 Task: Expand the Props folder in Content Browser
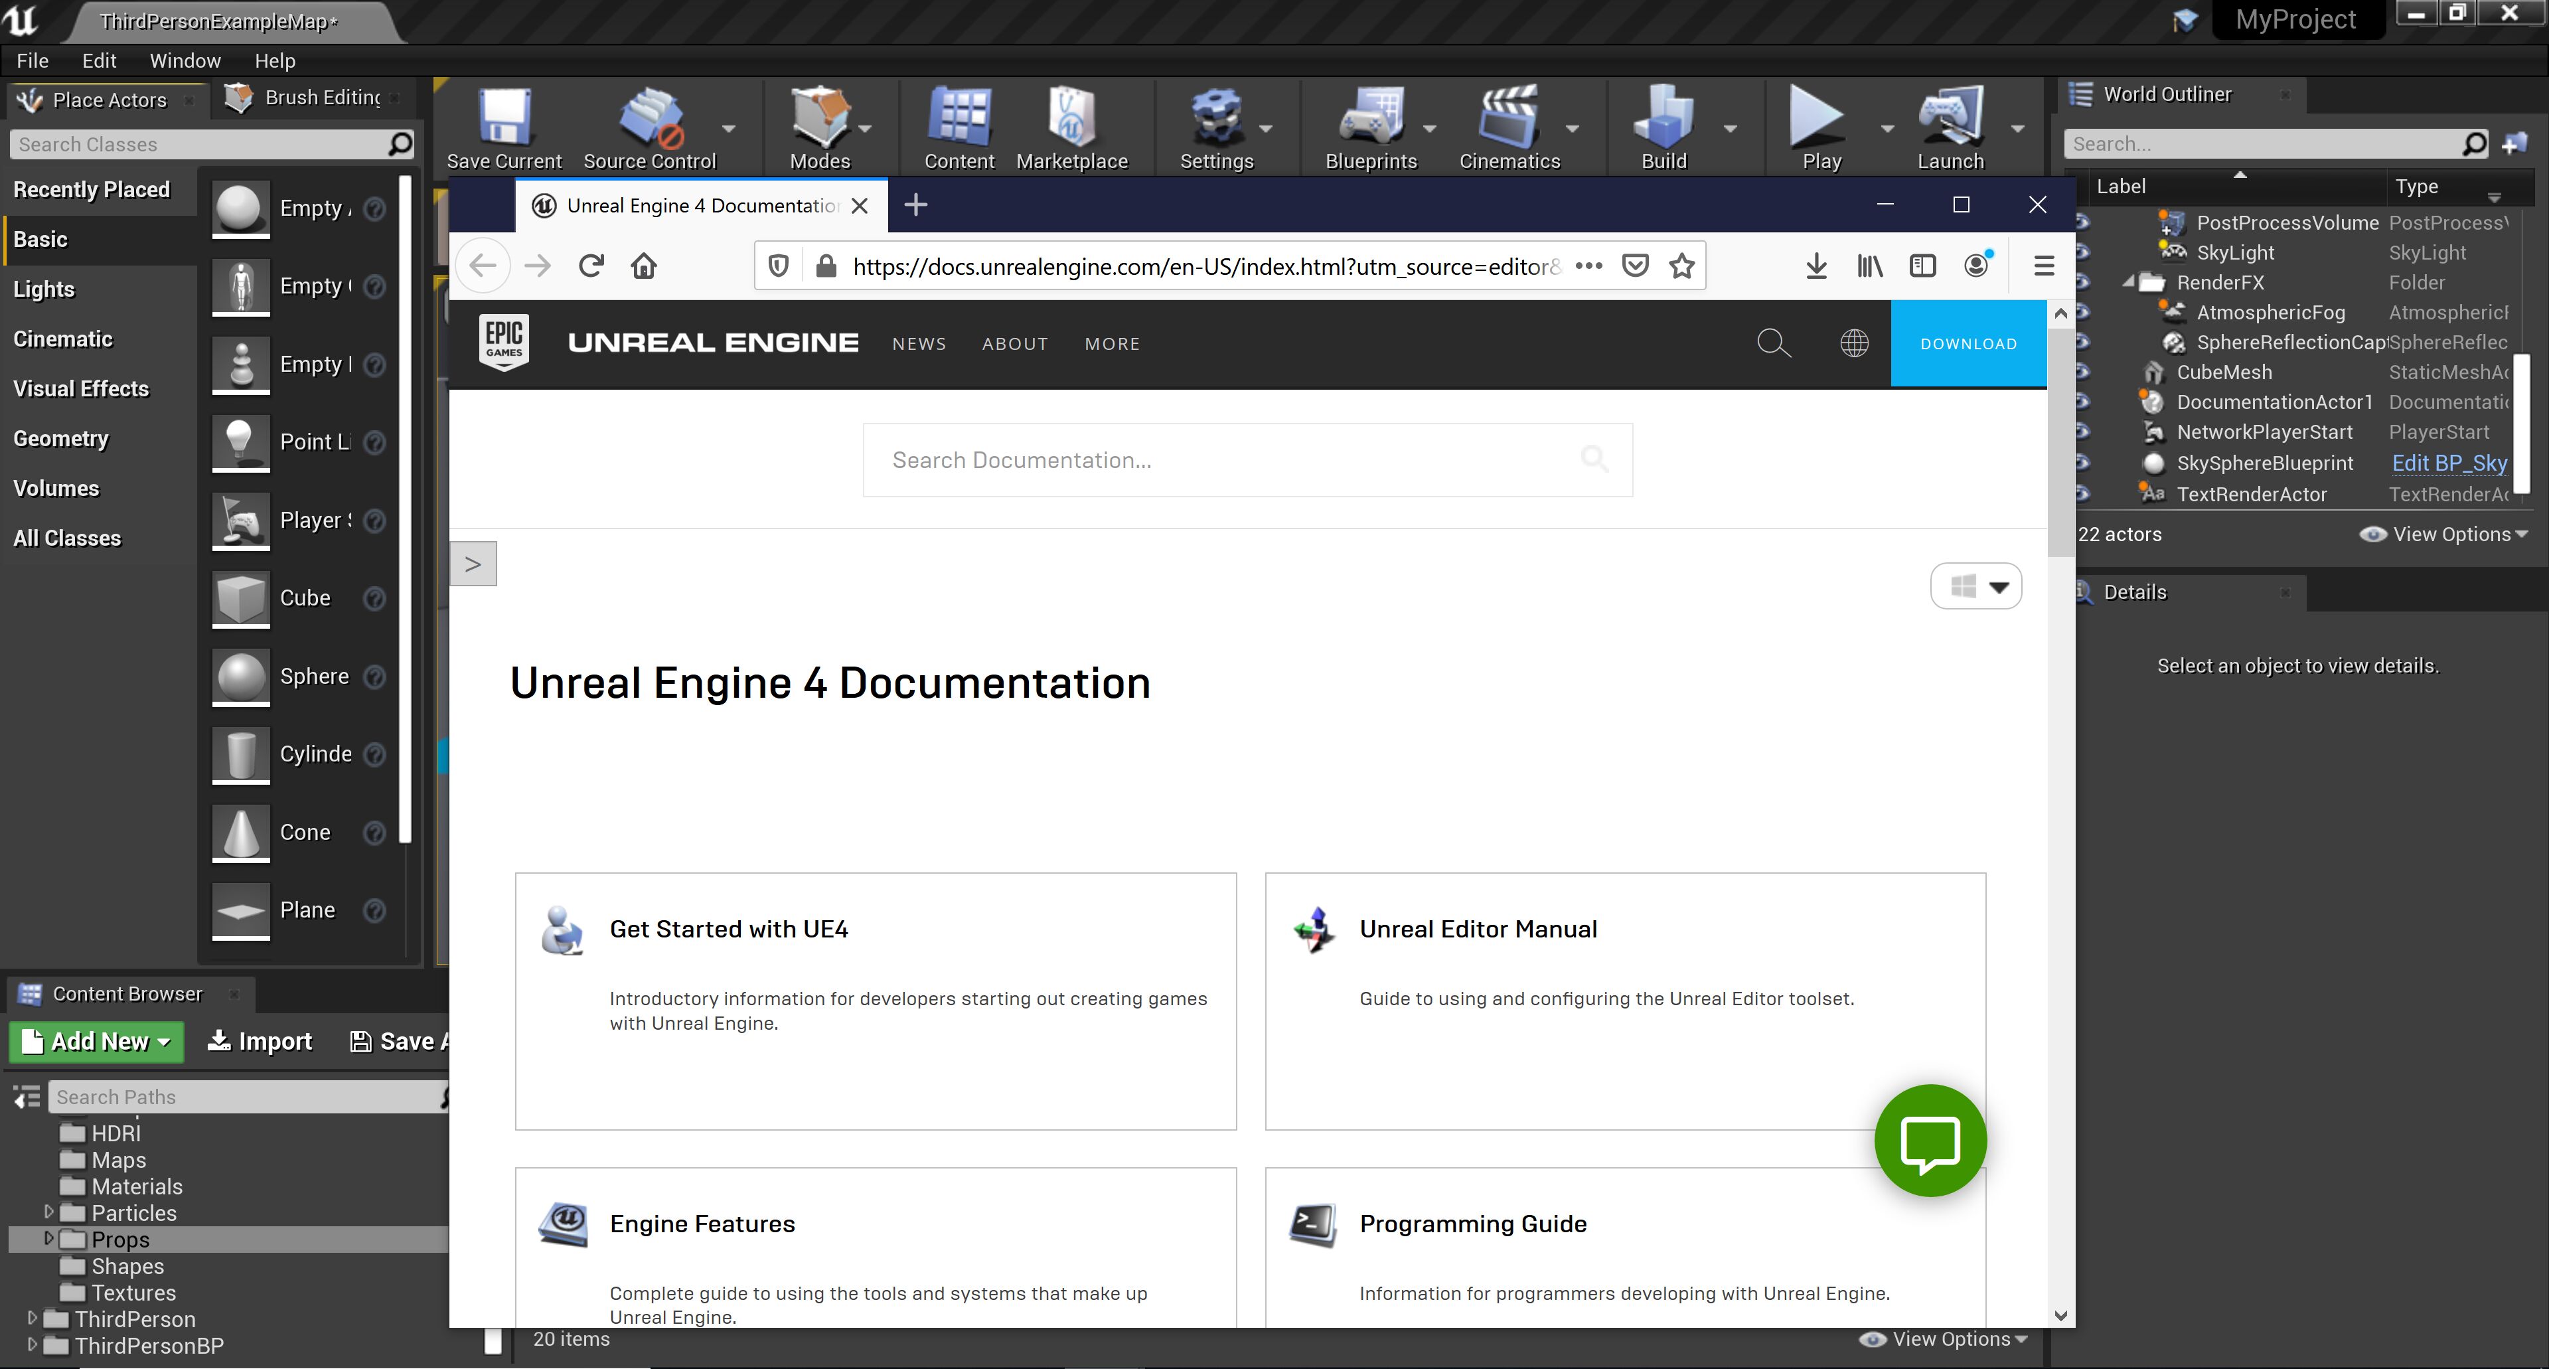coord(48,1238)
